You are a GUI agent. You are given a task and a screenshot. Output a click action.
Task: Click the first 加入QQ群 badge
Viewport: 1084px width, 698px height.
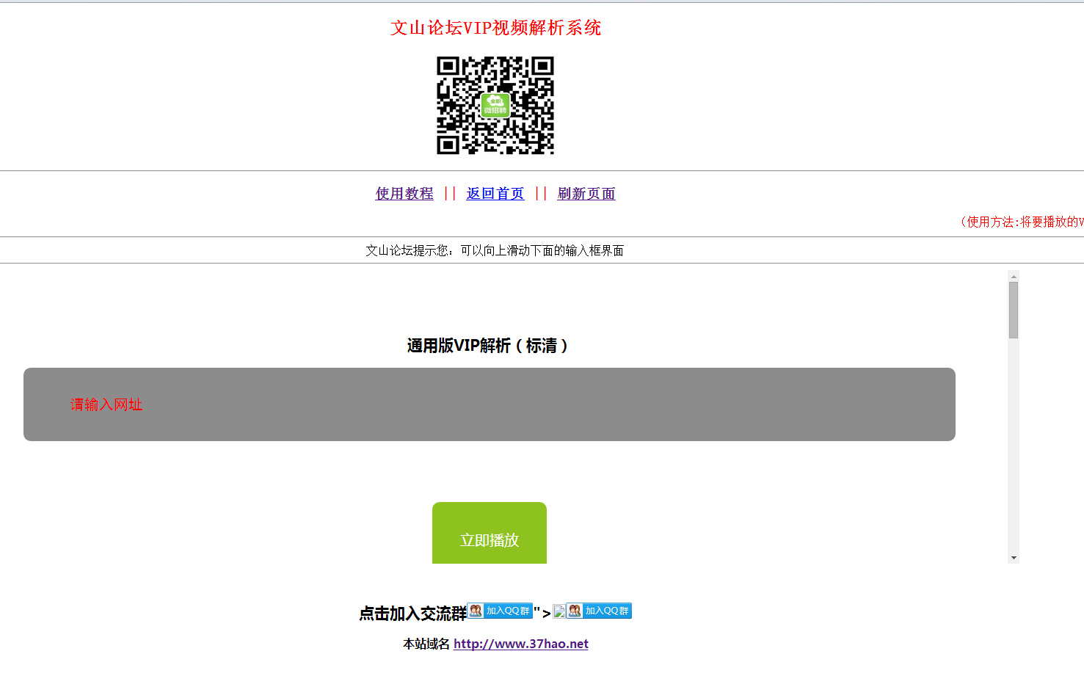pos(500,611)
